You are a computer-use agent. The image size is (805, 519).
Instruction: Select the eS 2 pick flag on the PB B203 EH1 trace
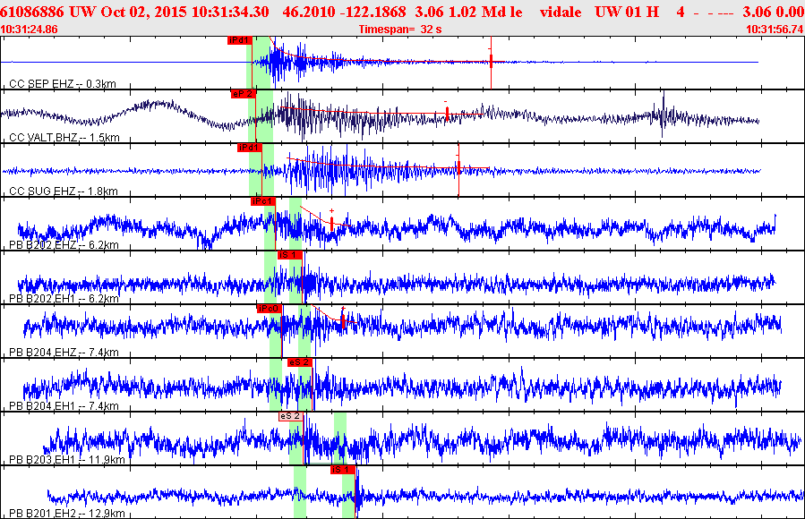tap(291, 416)
